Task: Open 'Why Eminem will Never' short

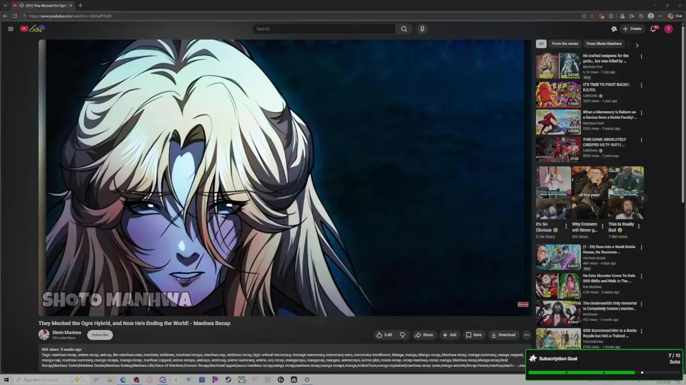Action: pos(589,193)
